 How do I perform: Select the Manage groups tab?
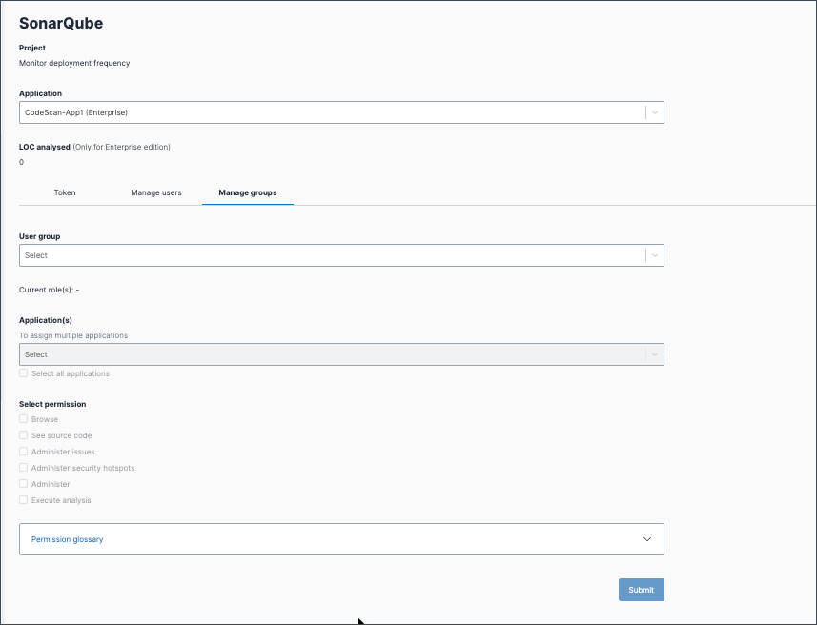coord(248,192)
